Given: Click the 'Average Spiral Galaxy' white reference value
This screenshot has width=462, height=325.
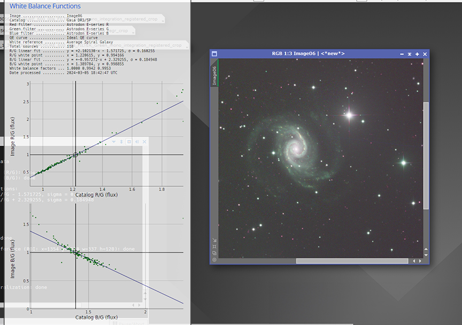Looking at the screenshot, I should tap(90, 42).
